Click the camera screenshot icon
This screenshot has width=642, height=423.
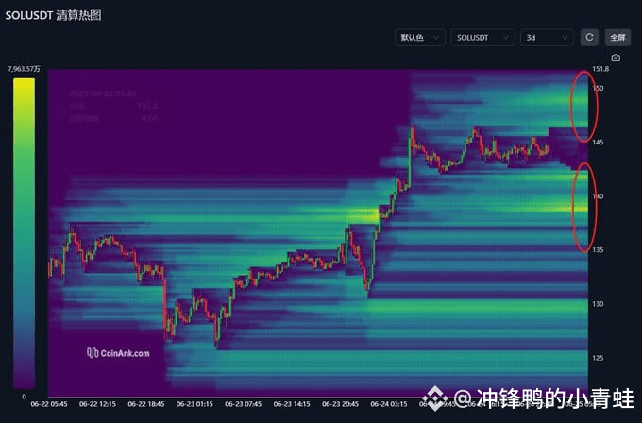616,58
